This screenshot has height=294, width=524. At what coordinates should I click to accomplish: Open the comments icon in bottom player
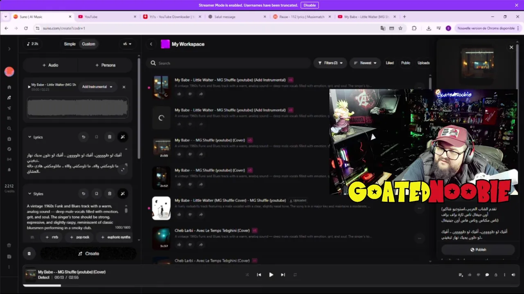click(x=487, y=275)
